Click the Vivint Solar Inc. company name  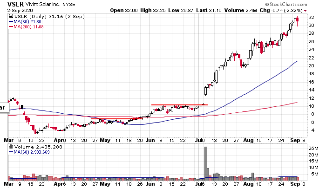point(43,4)
